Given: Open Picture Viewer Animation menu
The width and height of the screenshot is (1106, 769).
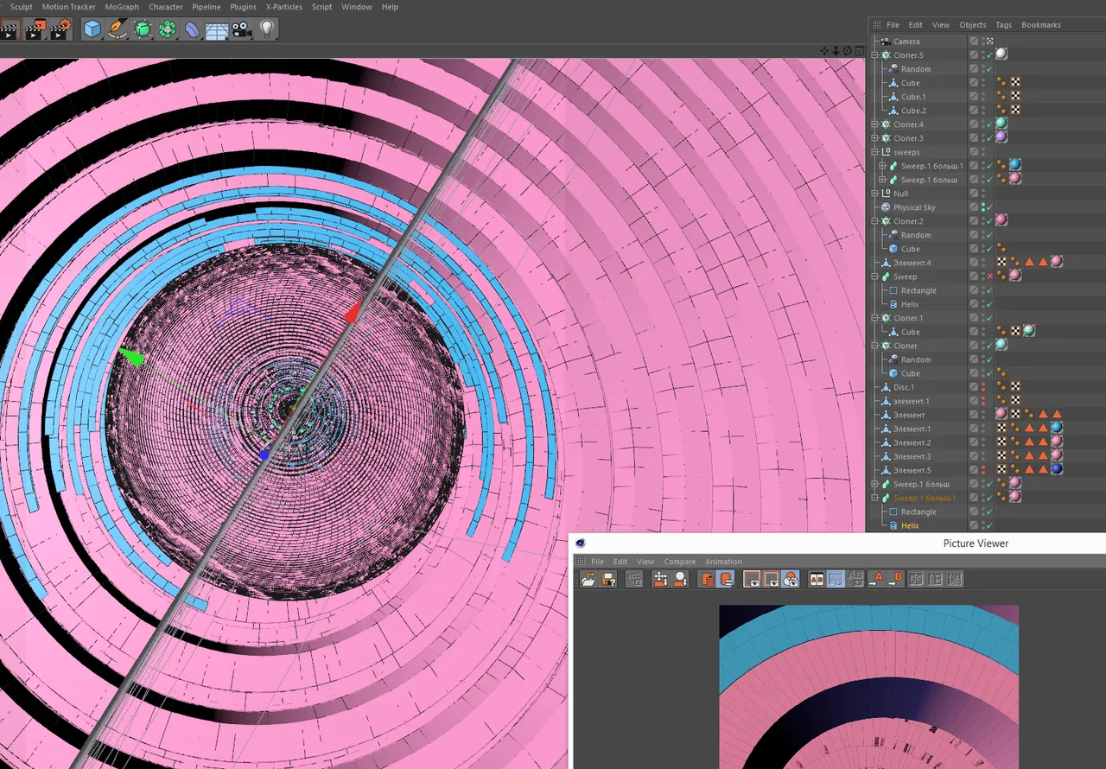Looking at the screenshot, I should 724,562.
